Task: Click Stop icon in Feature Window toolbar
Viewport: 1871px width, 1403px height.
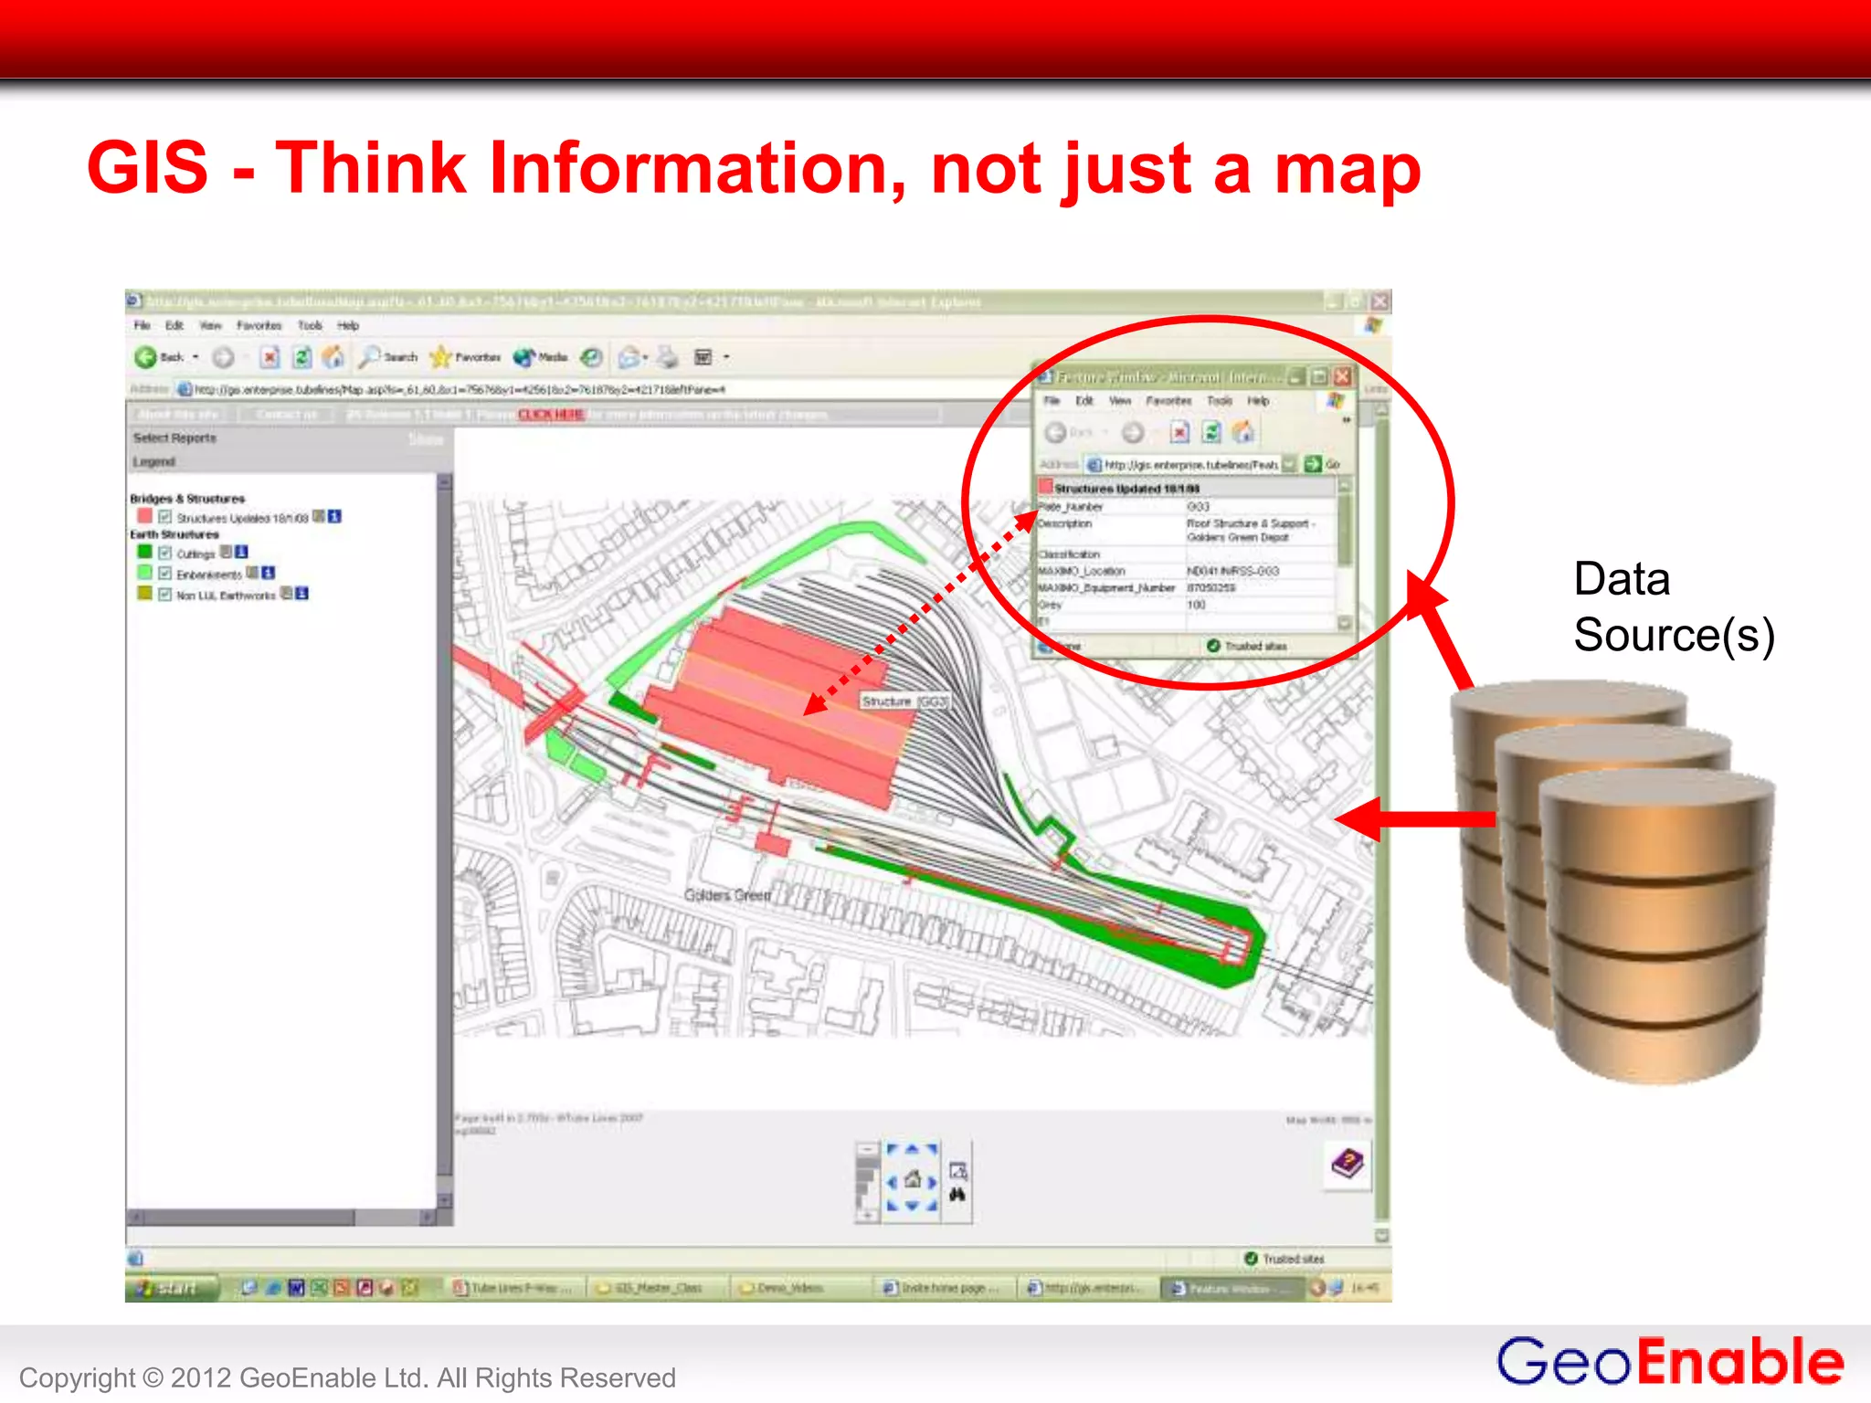Action: click(1179, 432)
